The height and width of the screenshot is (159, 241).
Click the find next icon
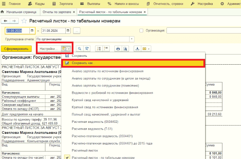tap(87, 49)
